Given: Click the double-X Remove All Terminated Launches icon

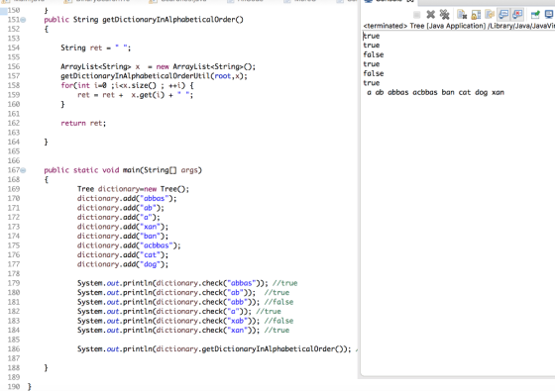Looking at the screenshot, I should (444, 15).
